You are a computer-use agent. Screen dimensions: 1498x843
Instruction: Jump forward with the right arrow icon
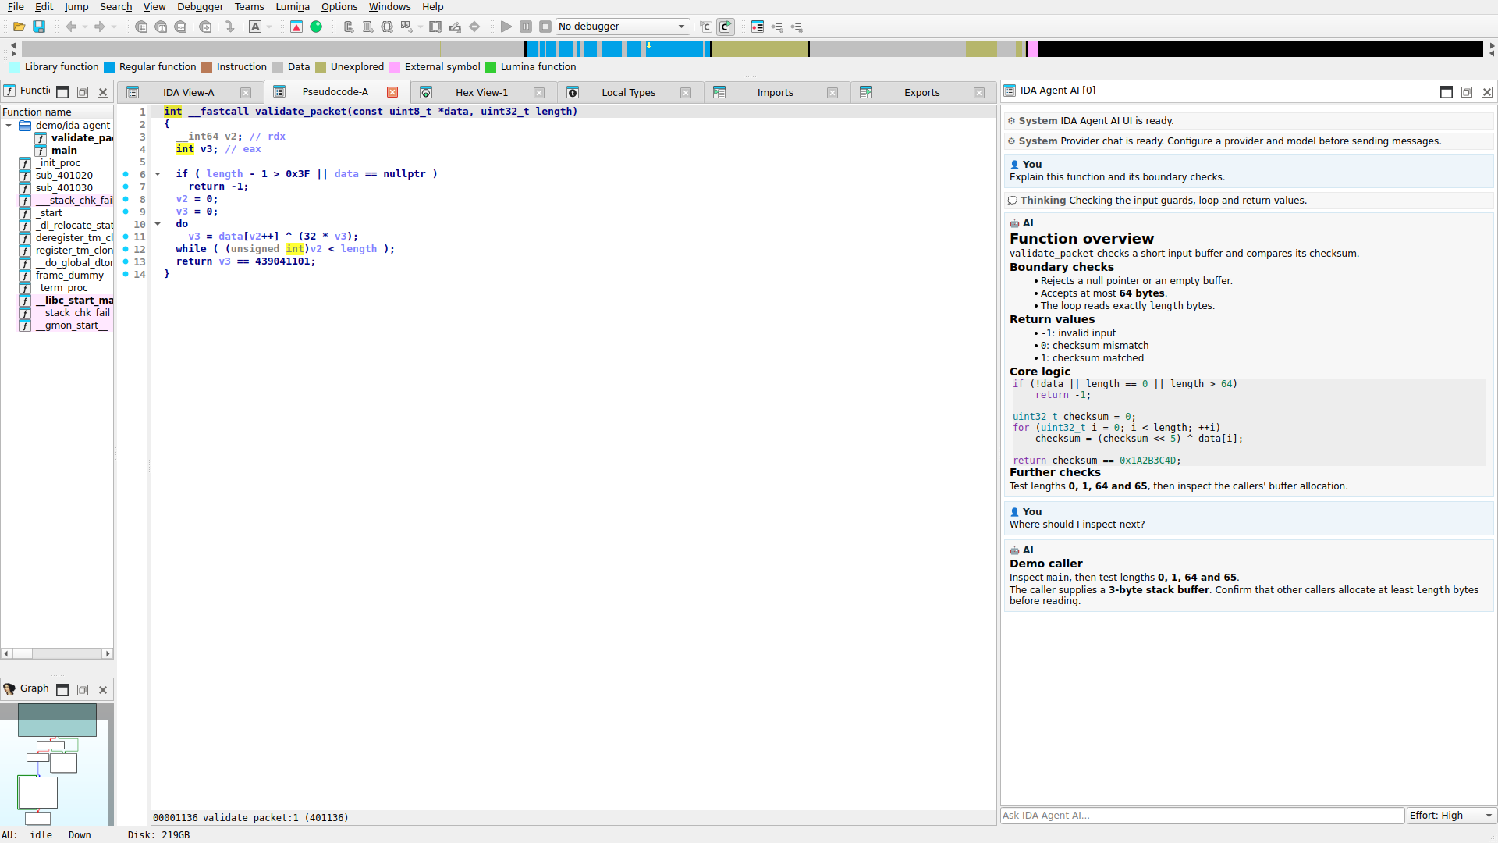tap(100, 27)
